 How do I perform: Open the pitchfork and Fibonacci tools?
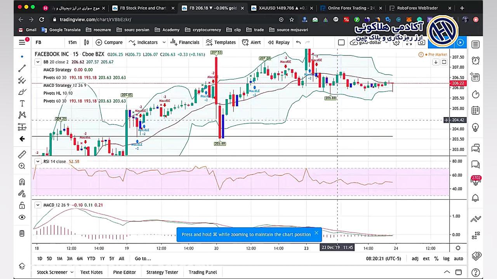[22, 80]
